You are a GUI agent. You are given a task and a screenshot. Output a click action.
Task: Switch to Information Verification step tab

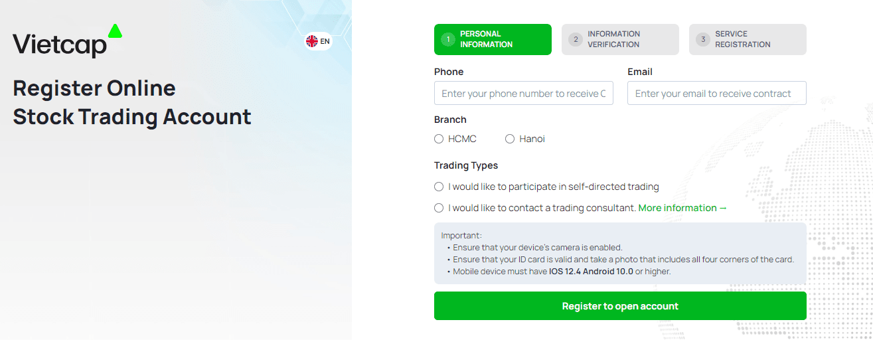tap(620, 39)
